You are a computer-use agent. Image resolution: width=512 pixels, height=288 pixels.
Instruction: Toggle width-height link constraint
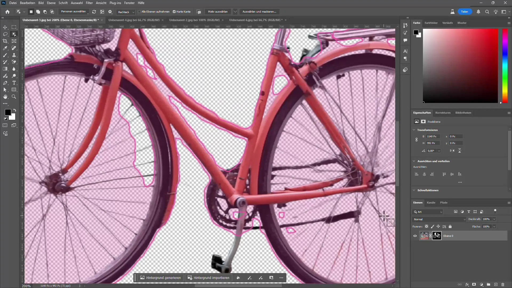(x=416, y=140)
